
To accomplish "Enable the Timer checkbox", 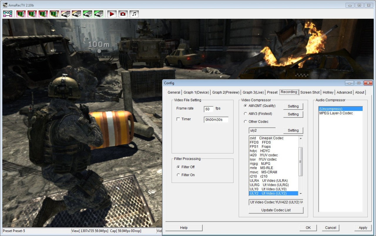I will [x=178, y=119].
